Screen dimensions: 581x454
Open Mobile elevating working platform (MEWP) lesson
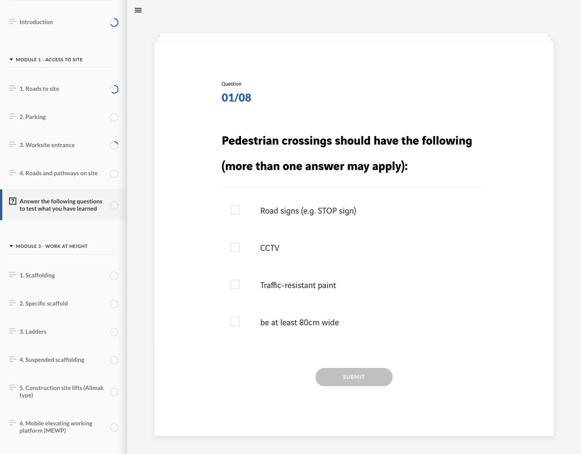coord(56,427)
